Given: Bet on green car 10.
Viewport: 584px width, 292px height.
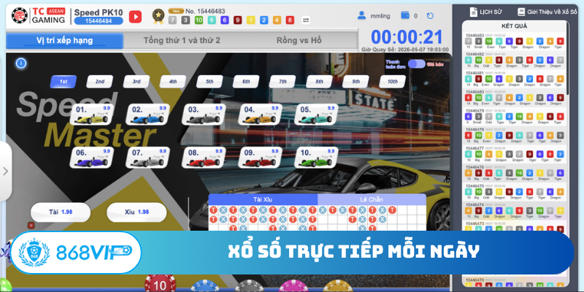Looking at the screenshot, I should [x=316, y=158].
